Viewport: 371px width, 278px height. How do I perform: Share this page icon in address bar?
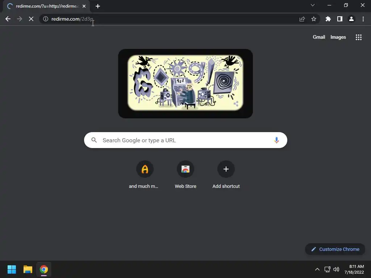(302, 19)
